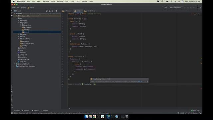
Task: Open Chrome from the Dock
Action: (94, 117)
